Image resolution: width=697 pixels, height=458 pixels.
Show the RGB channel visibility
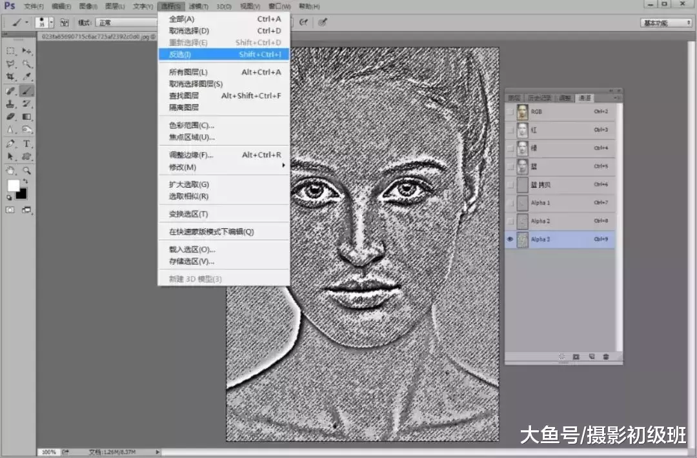(510, 112)
